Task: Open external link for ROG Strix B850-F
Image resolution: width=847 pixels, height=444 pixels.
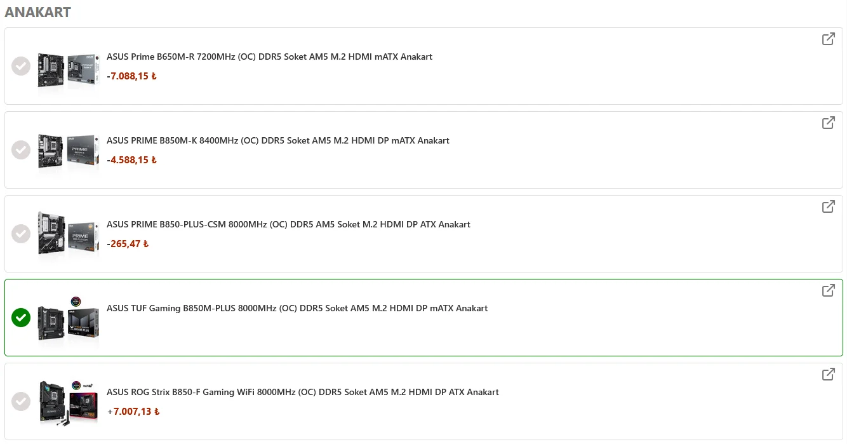Action: 829,374
